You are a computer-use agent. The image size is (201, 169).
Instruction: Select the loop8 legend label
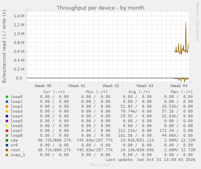click(17, 136)
